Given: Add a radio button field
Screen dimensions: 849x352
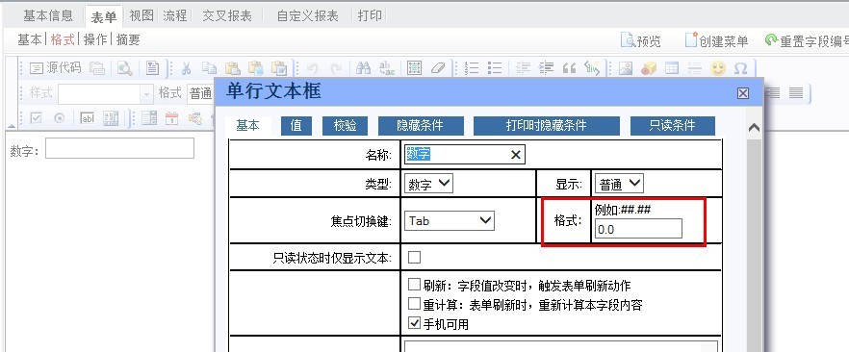Looking at the screenshot, I should [x=60, y=118].
